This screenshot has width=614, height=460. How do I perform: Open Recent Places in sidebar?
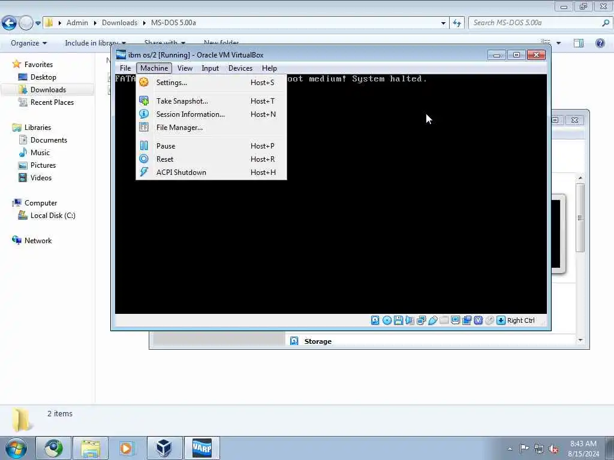52,102
